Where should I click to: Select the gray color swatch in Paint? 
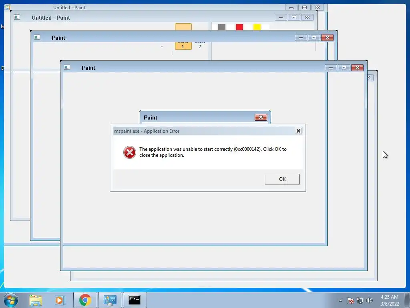pyautogui.click(x=222, y=27)
